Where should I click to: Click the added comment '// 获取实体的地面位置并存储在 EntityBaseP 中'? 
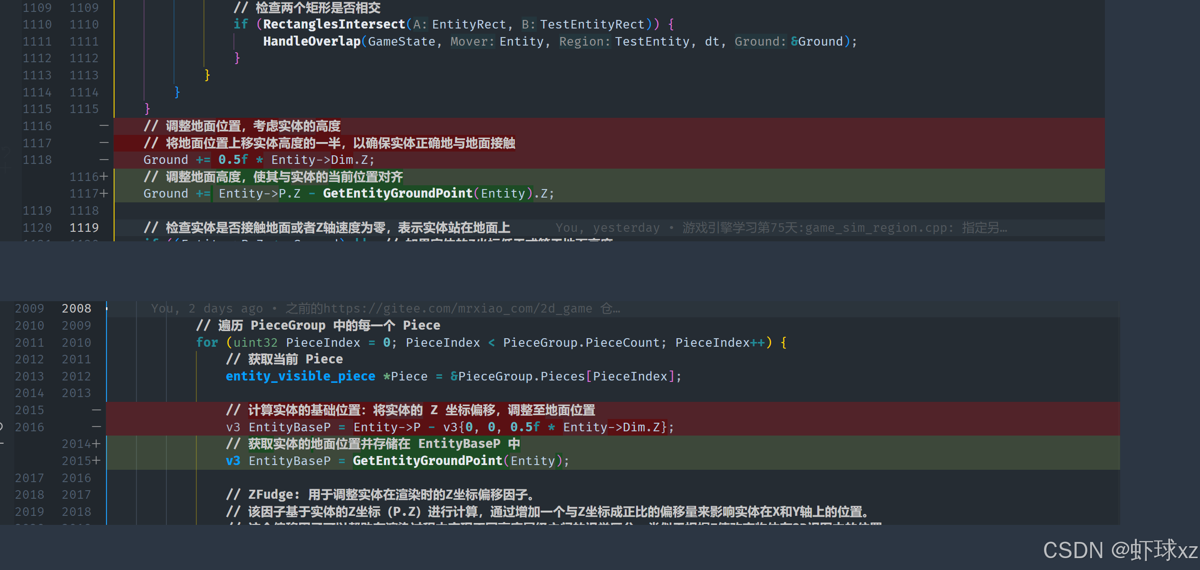coord(373,444)
